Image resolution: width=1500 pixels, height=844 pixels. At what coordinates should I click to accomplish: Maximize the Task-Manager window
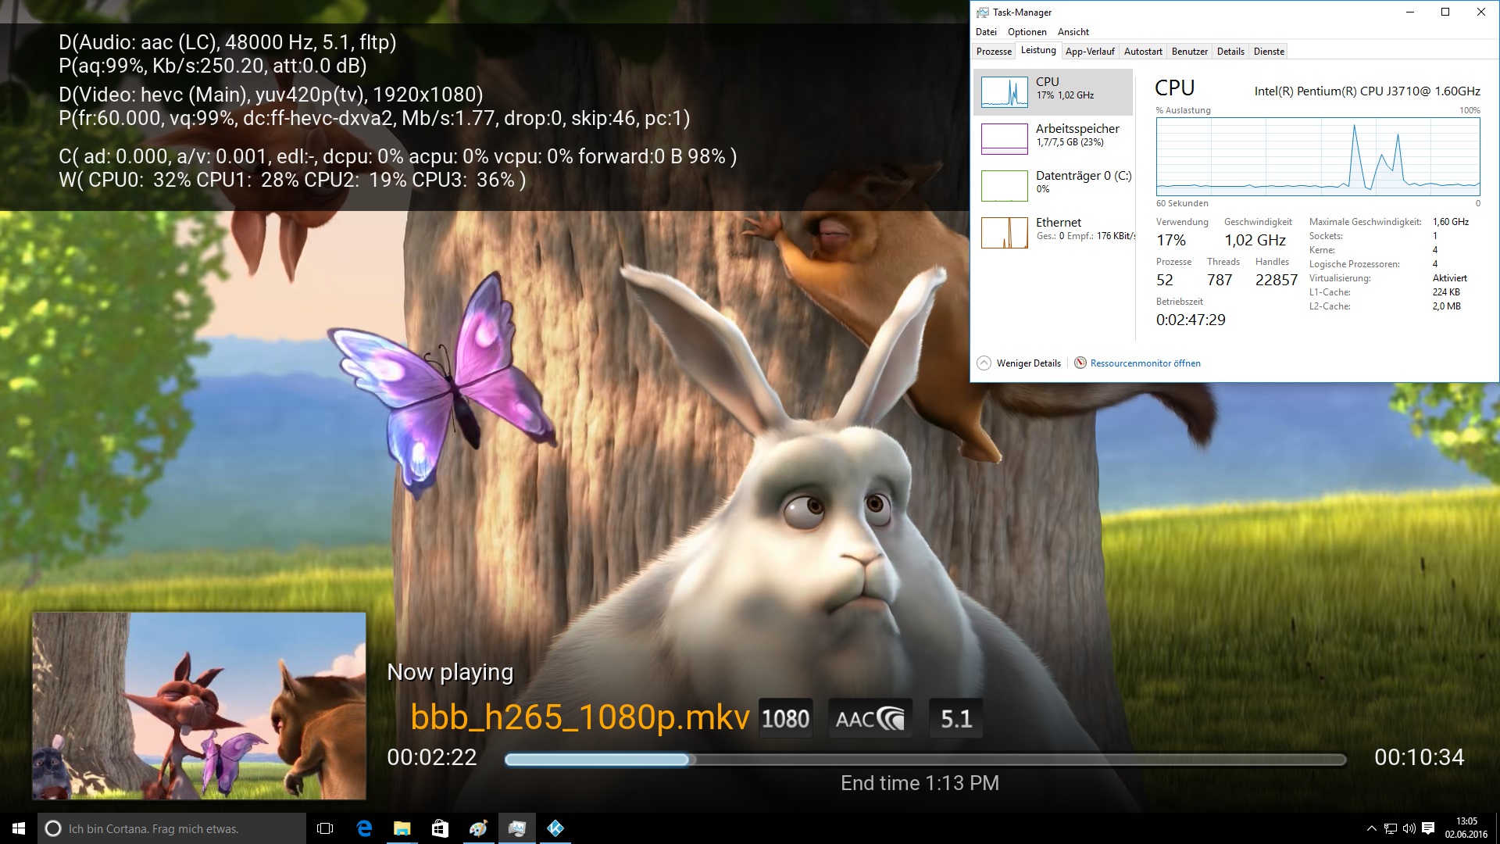(x=1445, y=12)
